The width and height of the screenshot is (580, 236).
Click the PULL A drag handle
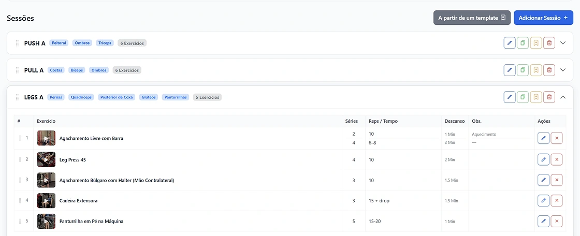pos(17,70)
